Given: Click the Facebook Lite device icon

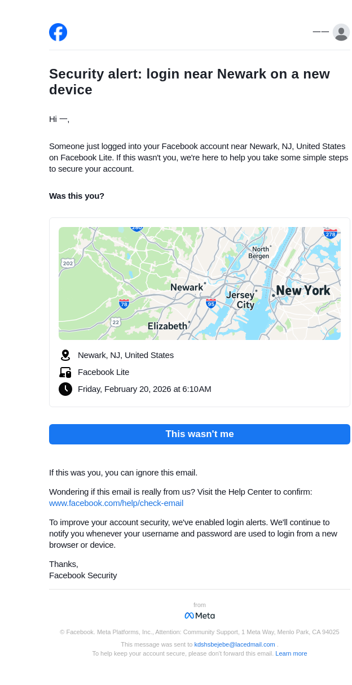Looking at the screenshot, I should pyautogui.click(x=65, y=372).
